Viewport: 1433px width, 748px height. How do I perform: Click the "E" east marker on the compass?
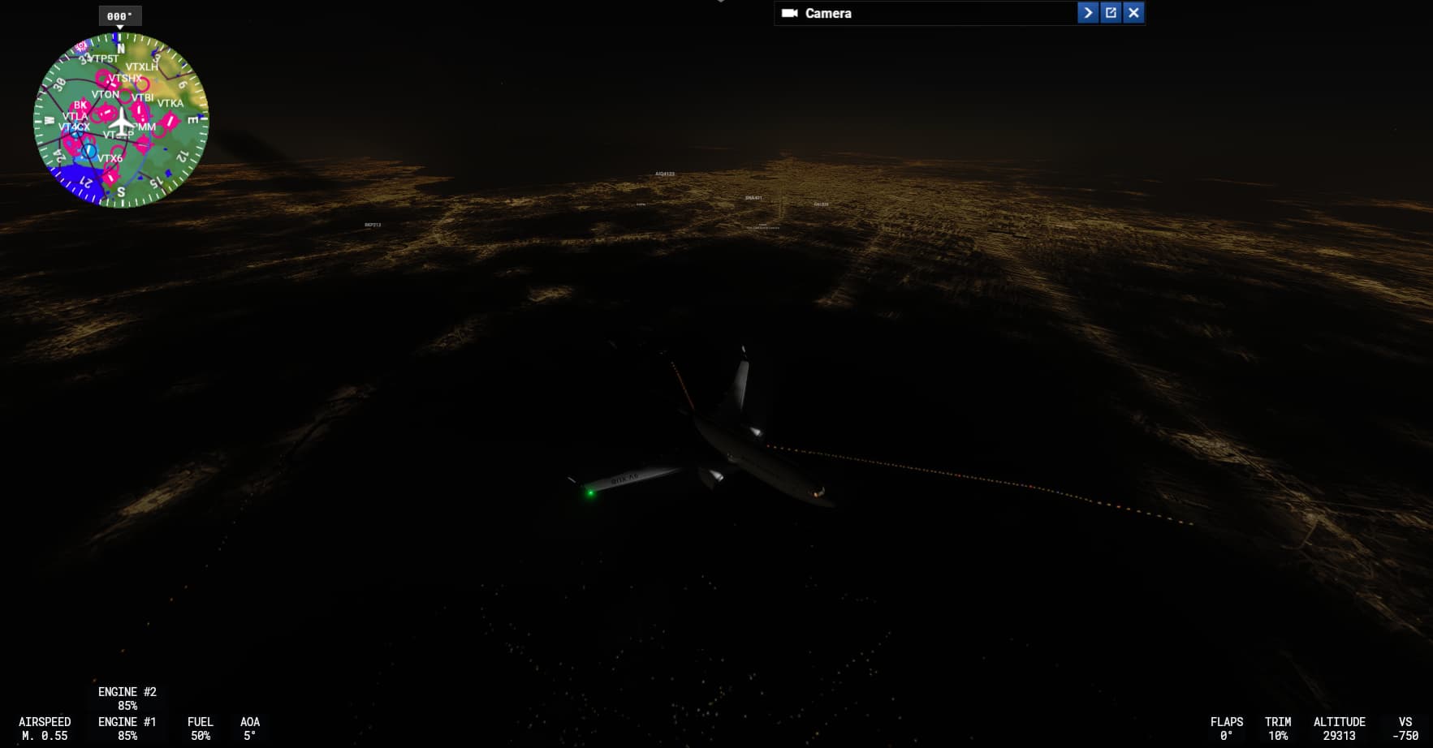click(193, 120)
